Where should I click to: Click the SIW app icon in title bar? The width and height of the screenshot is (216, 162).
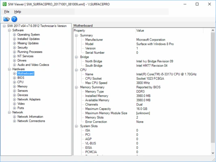coord(4,4)
